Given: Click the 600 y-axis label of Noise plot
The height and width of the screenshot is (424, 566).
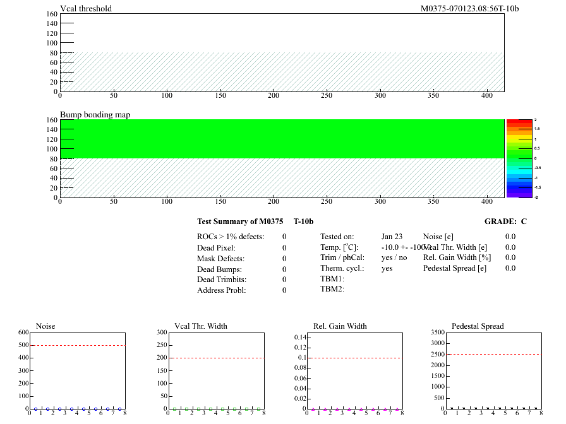Looking at the screenshot, I should click(x=23, y=332).
